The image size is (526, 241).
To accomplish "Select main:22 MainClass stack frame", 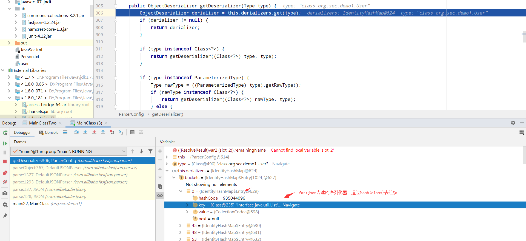I will click(82, 204).
